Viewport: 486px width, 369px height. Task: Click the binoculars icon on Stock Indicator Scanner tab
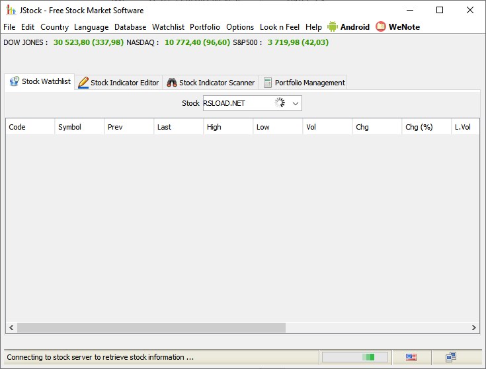(172, 83)
